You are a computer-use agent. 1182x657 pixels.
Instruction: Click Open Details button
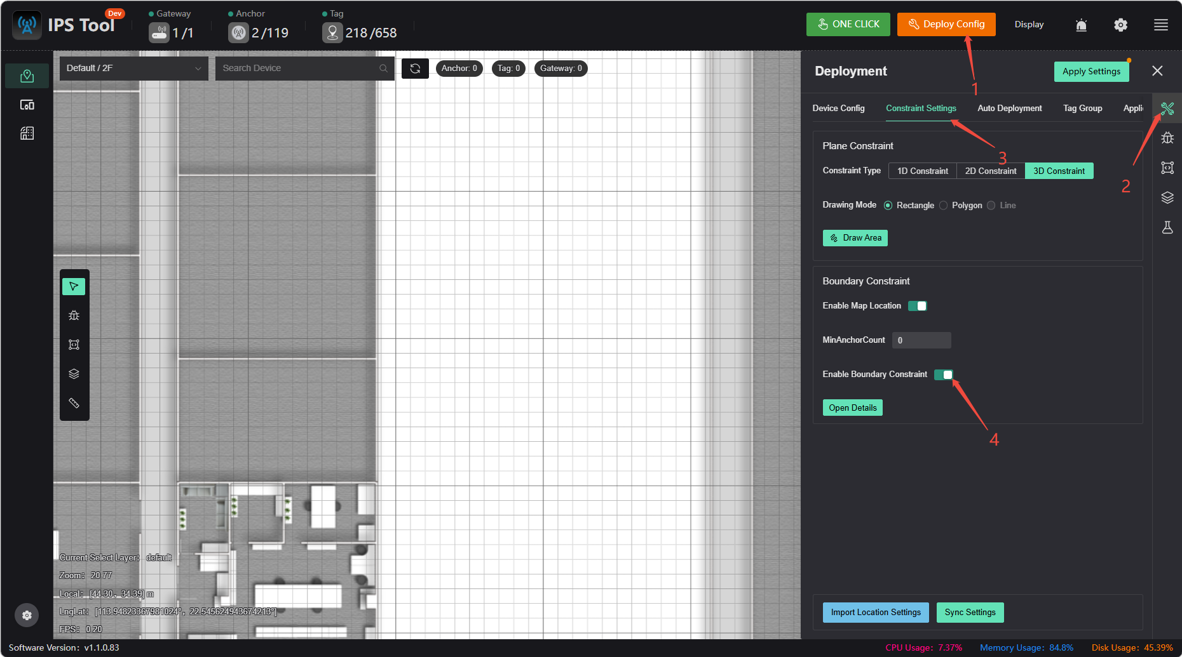click(852, 408)
